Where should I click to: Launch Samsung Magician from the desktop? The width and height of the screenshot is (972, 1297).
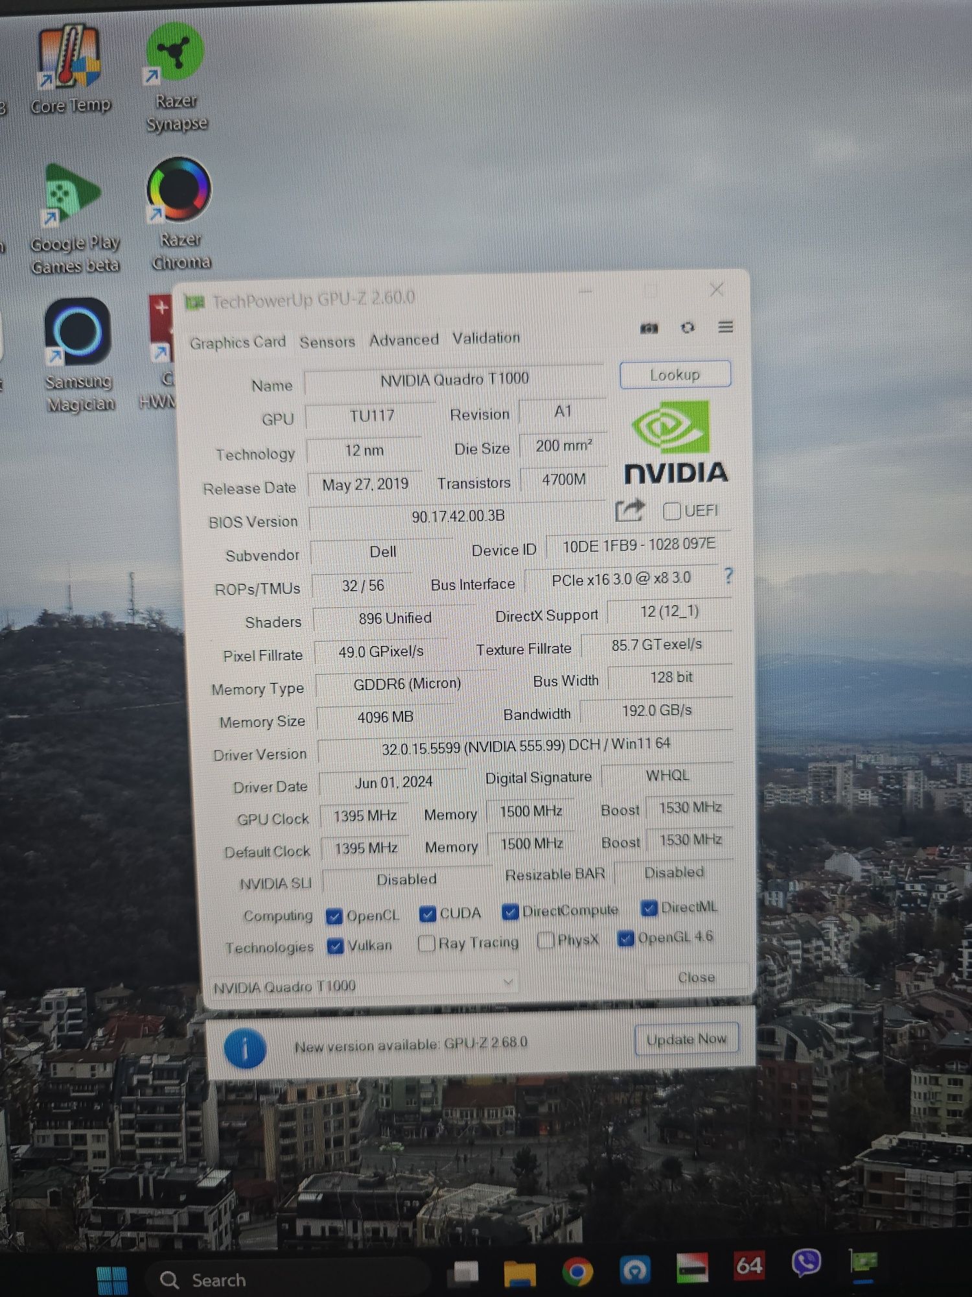click(x=79, y=355)
